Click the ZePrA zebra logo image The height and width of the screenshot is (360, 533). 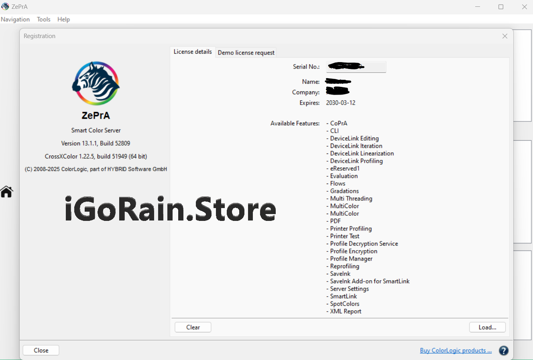[96, 83]
